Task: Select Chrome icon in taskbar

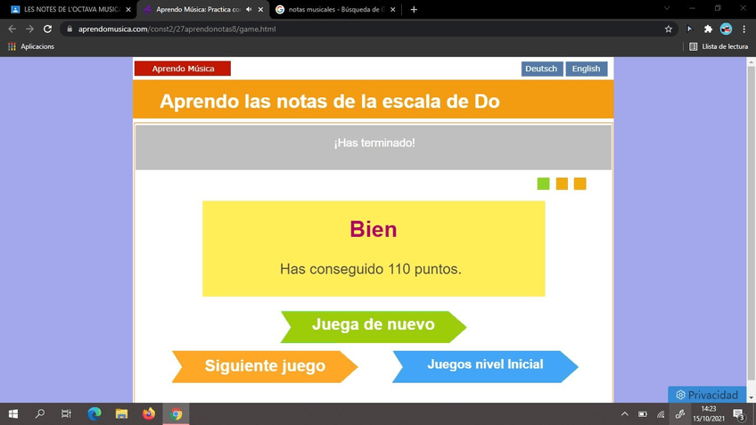Action: pyautogui.click(x=176, y=413)
